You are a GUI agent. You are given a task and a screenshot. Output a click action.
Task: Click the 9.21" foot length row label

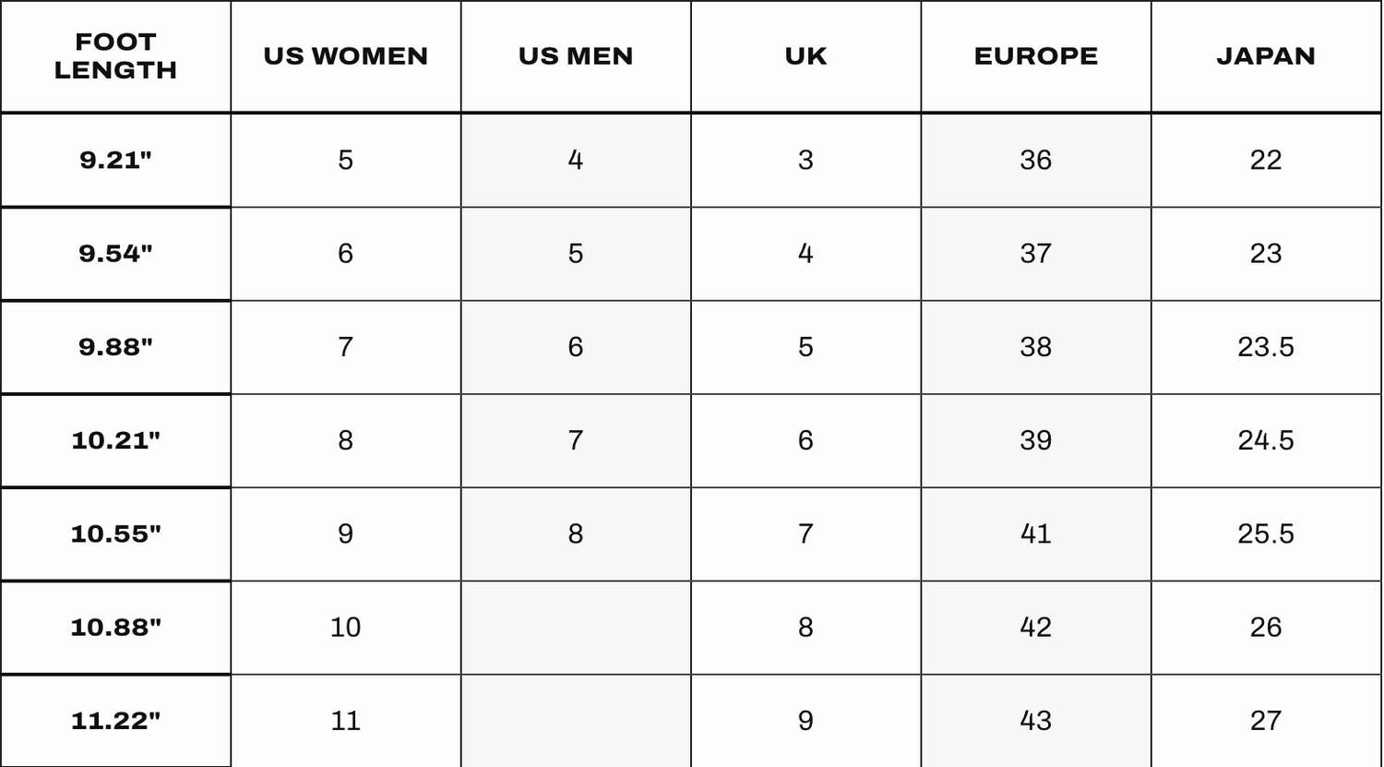tap(115, 161)
